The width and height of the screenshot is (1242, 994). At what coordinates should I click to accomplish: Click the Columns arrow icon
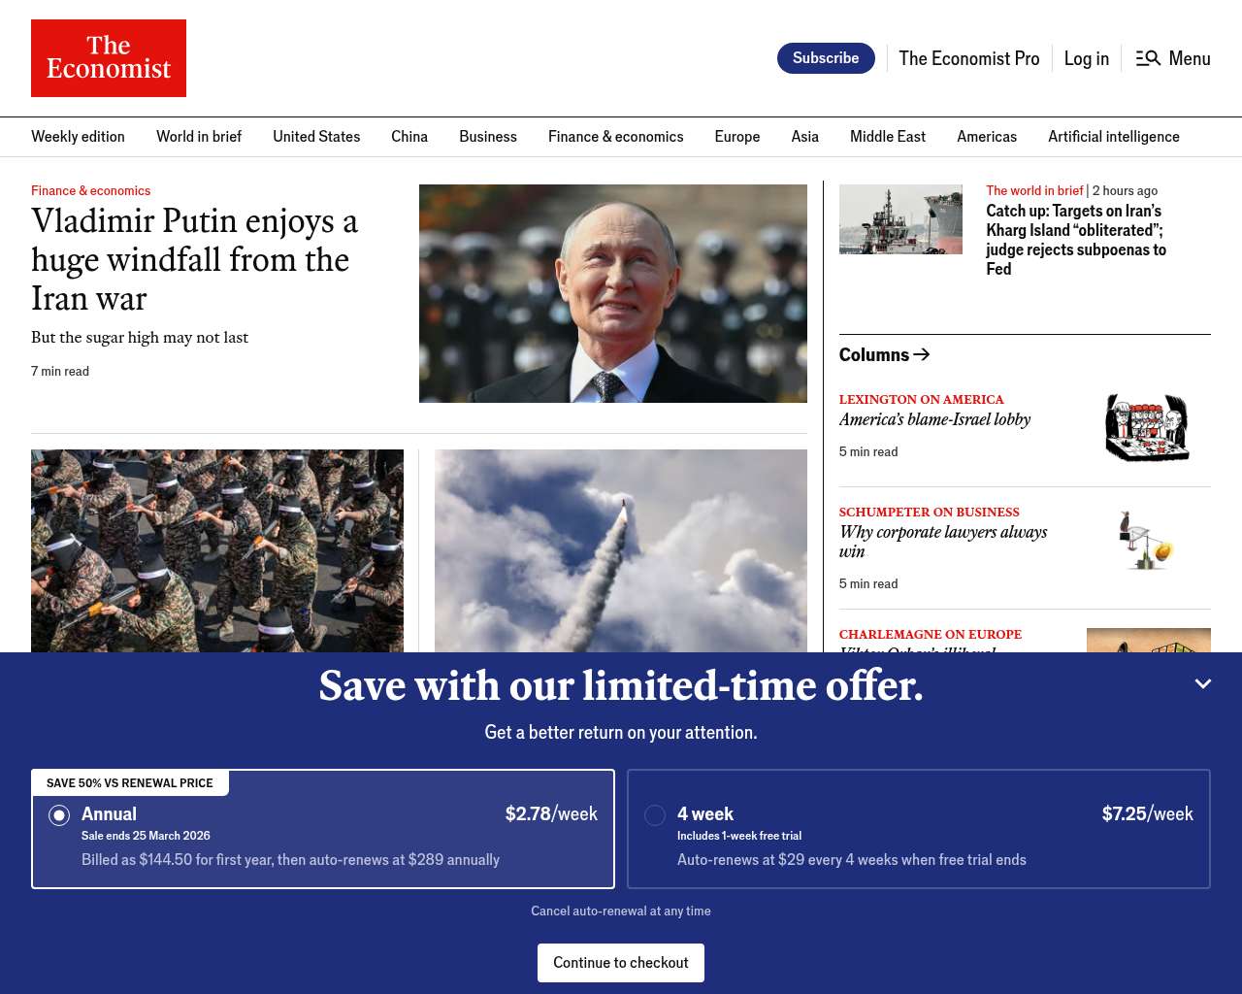click(922, 354)
